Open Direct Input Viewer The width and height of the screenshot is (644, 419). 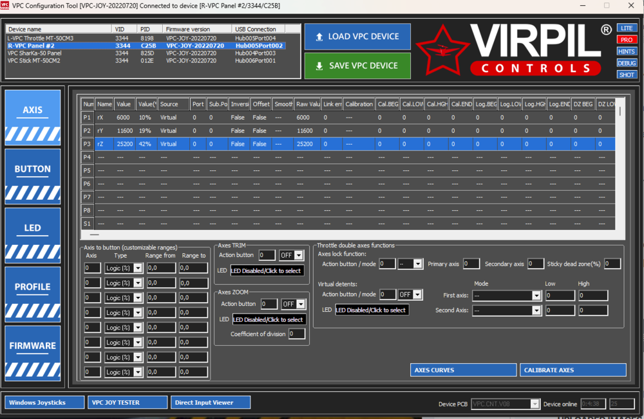click(x=211, y=402)
